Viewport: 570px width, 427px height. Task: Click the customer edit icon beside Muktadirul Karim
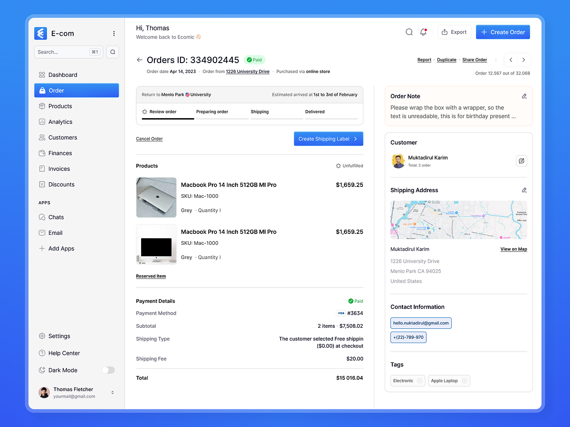pyautogui.click(x=521, y=161)
